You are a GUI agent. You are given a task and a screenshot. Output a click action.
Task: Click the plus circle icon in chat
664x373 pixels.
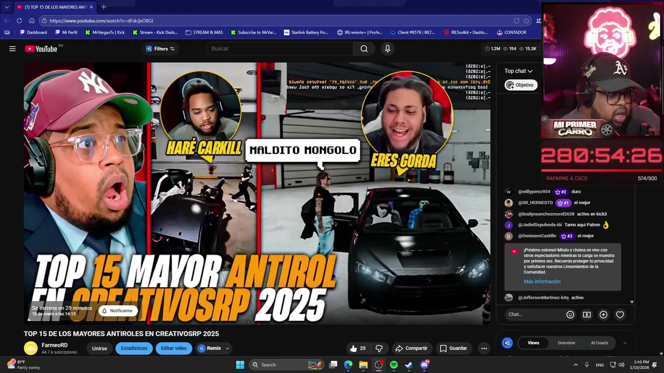[603, 314]
